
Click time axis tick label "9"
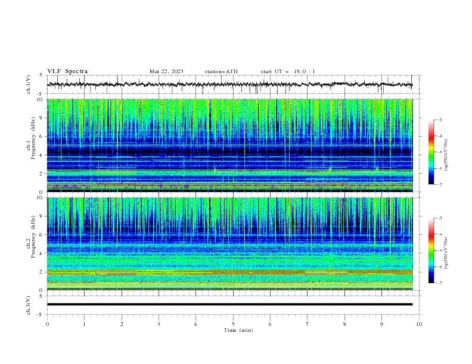tap(381, 324)
